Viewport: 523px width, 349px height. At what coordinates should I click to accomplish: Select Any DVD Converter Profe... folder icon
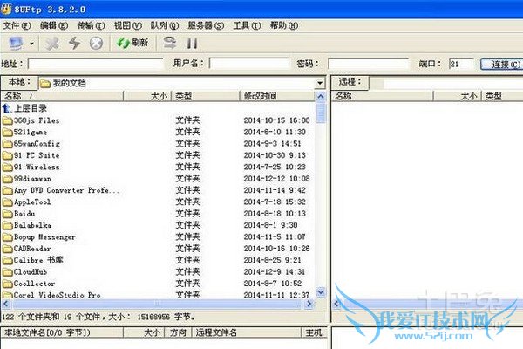pos(7,191)
